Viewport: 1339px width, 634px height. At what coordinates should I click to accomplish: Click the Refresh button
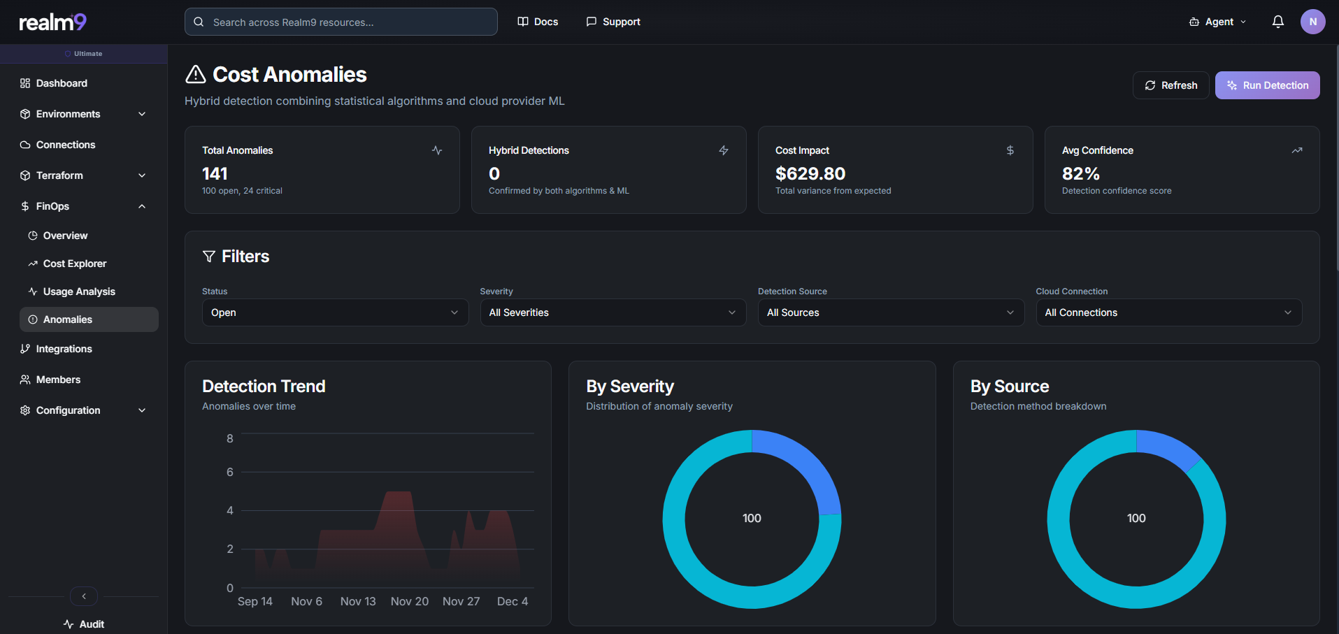point(1170,85)
